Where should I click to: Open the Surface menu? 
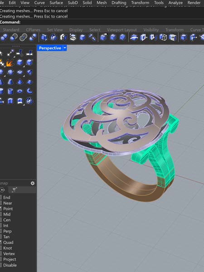[56, 3]
